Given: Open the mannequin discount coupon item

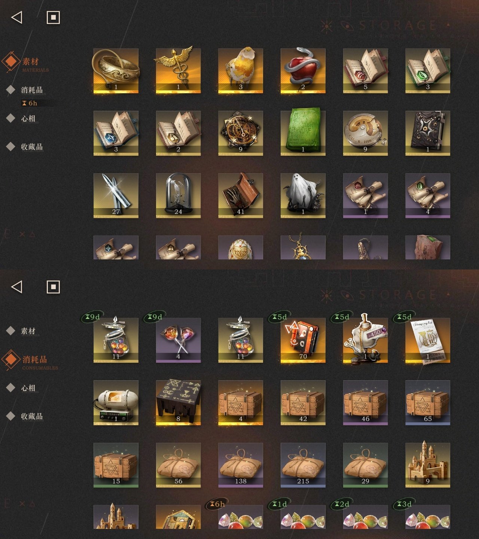Looking at the screenshot, I should (x=365, y=340).
